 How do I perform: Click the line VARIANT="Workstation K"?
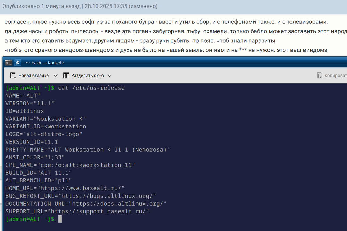pos(46,119)
